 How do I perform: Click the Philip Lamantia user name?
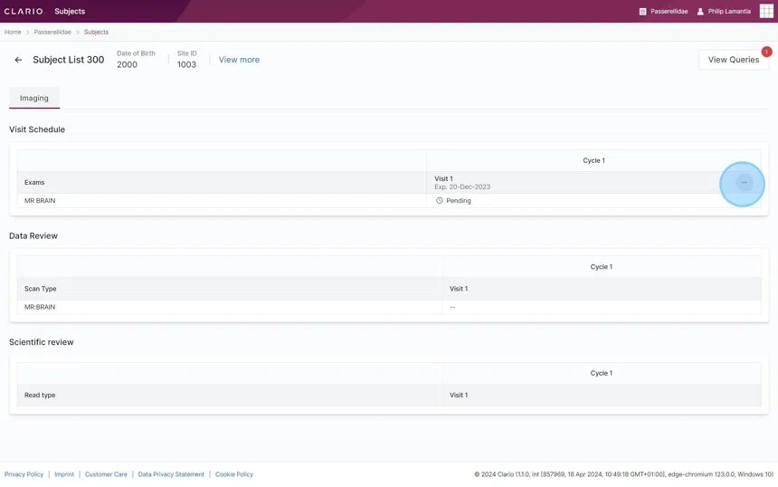point(729,12)
